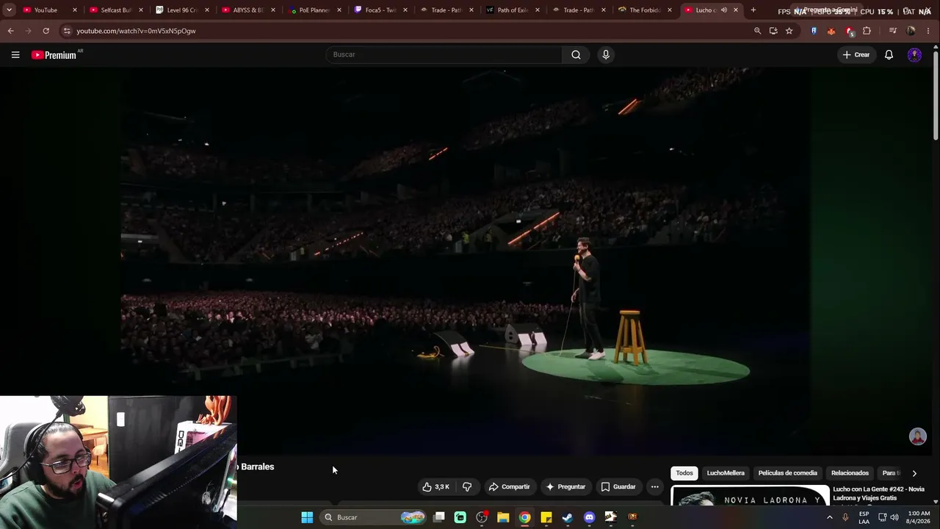The image size is (940, 529).
Task: Reload the YouTube page
Action: [46, 31]
